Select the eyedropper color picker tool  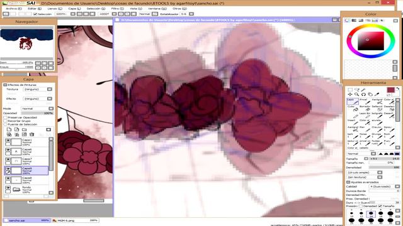click(x=377, y=95)
